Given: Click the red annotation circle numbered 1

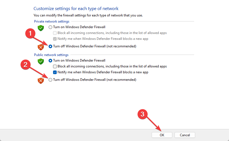Looking at the screenshot, I should click(30, 33).
